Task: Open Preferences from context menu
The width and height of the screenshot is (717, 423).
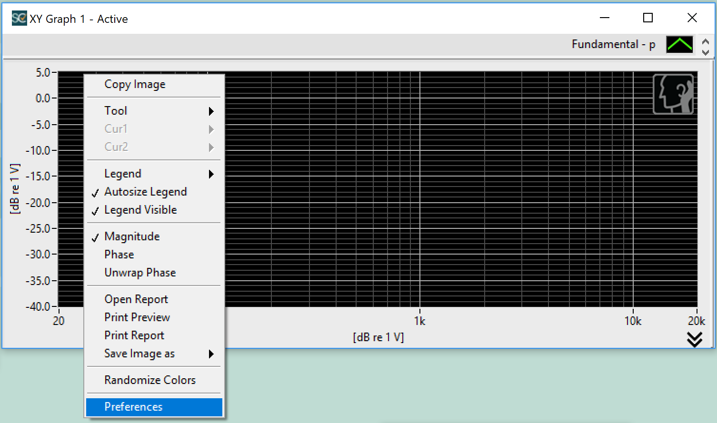Action: pos(154,407)
